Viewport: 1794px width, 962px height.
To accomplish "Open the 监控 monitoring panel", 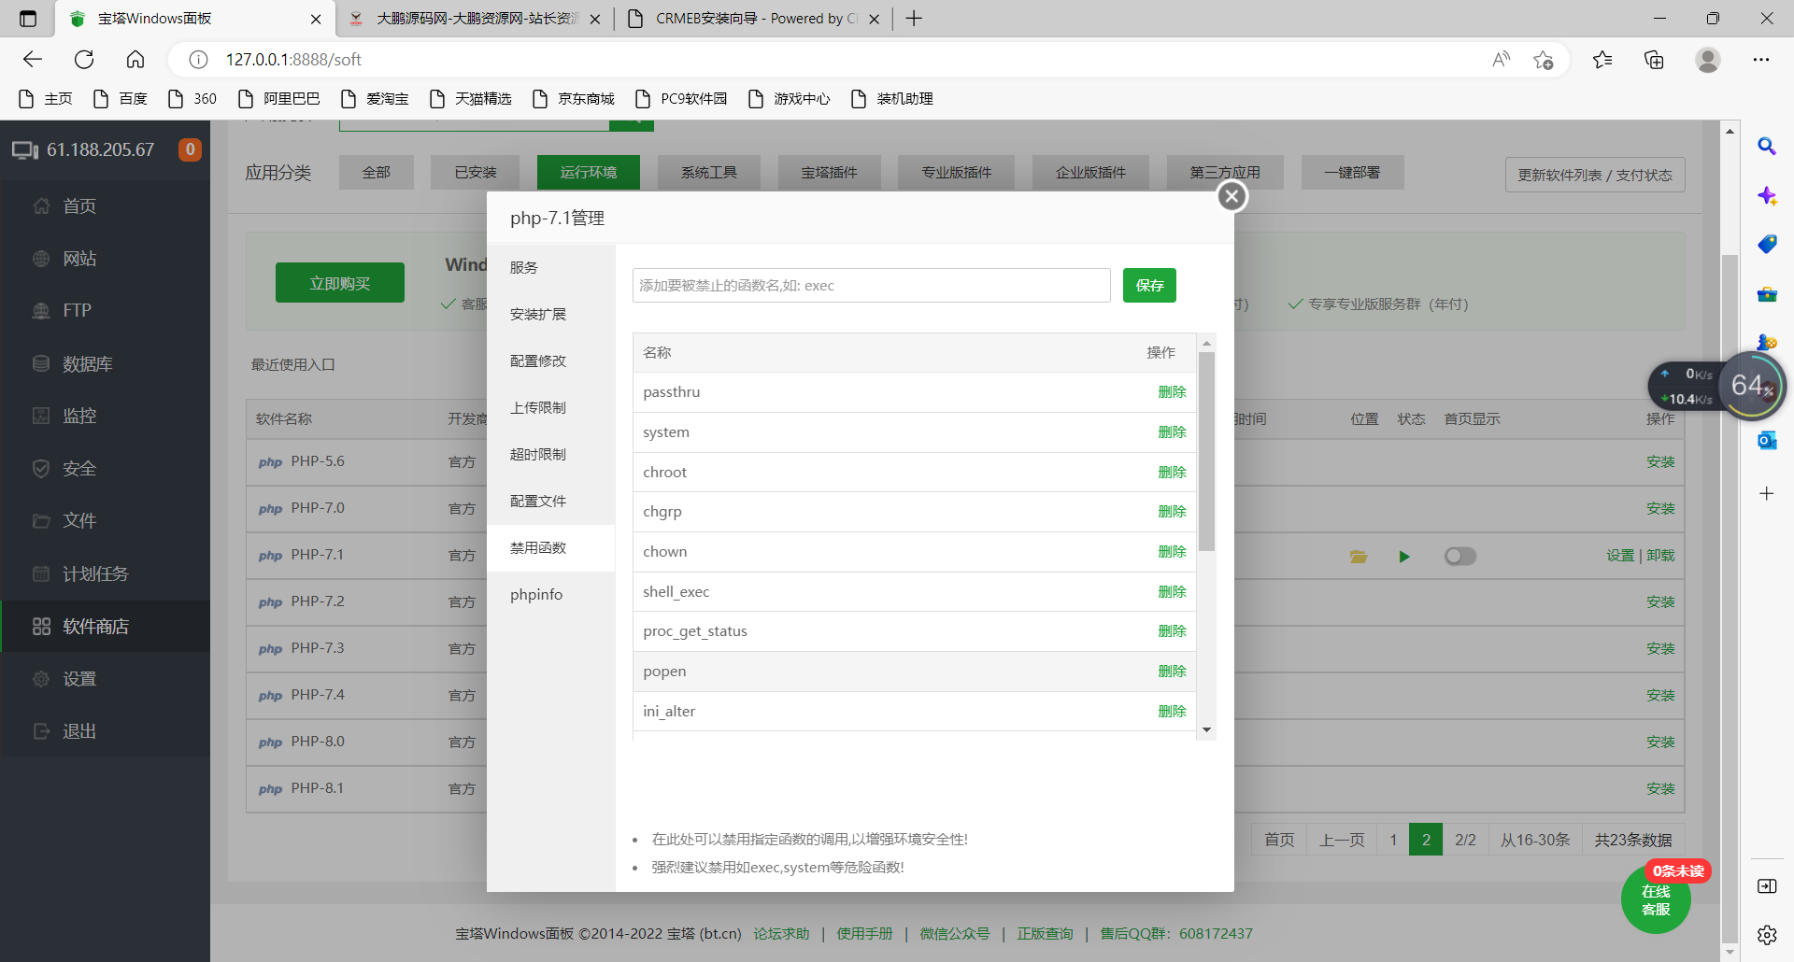I will [78, 416].
